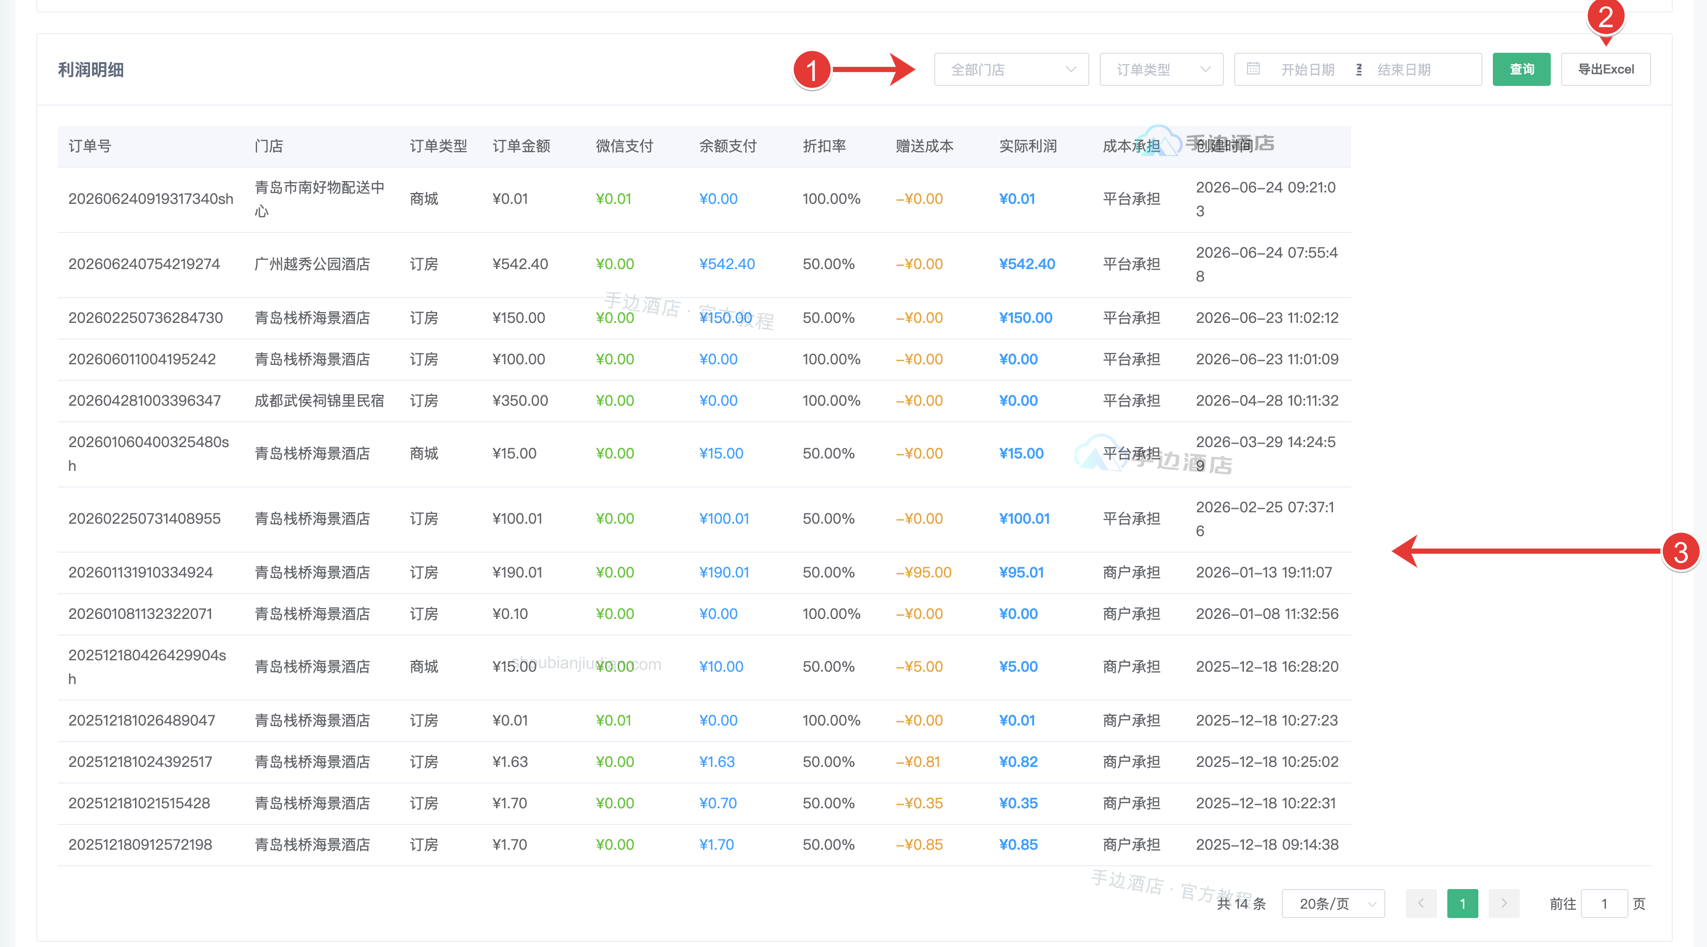1707x947 pixels.
Task: Click store 成都武侯祠锦里民宿
Action: coord(319,401)
